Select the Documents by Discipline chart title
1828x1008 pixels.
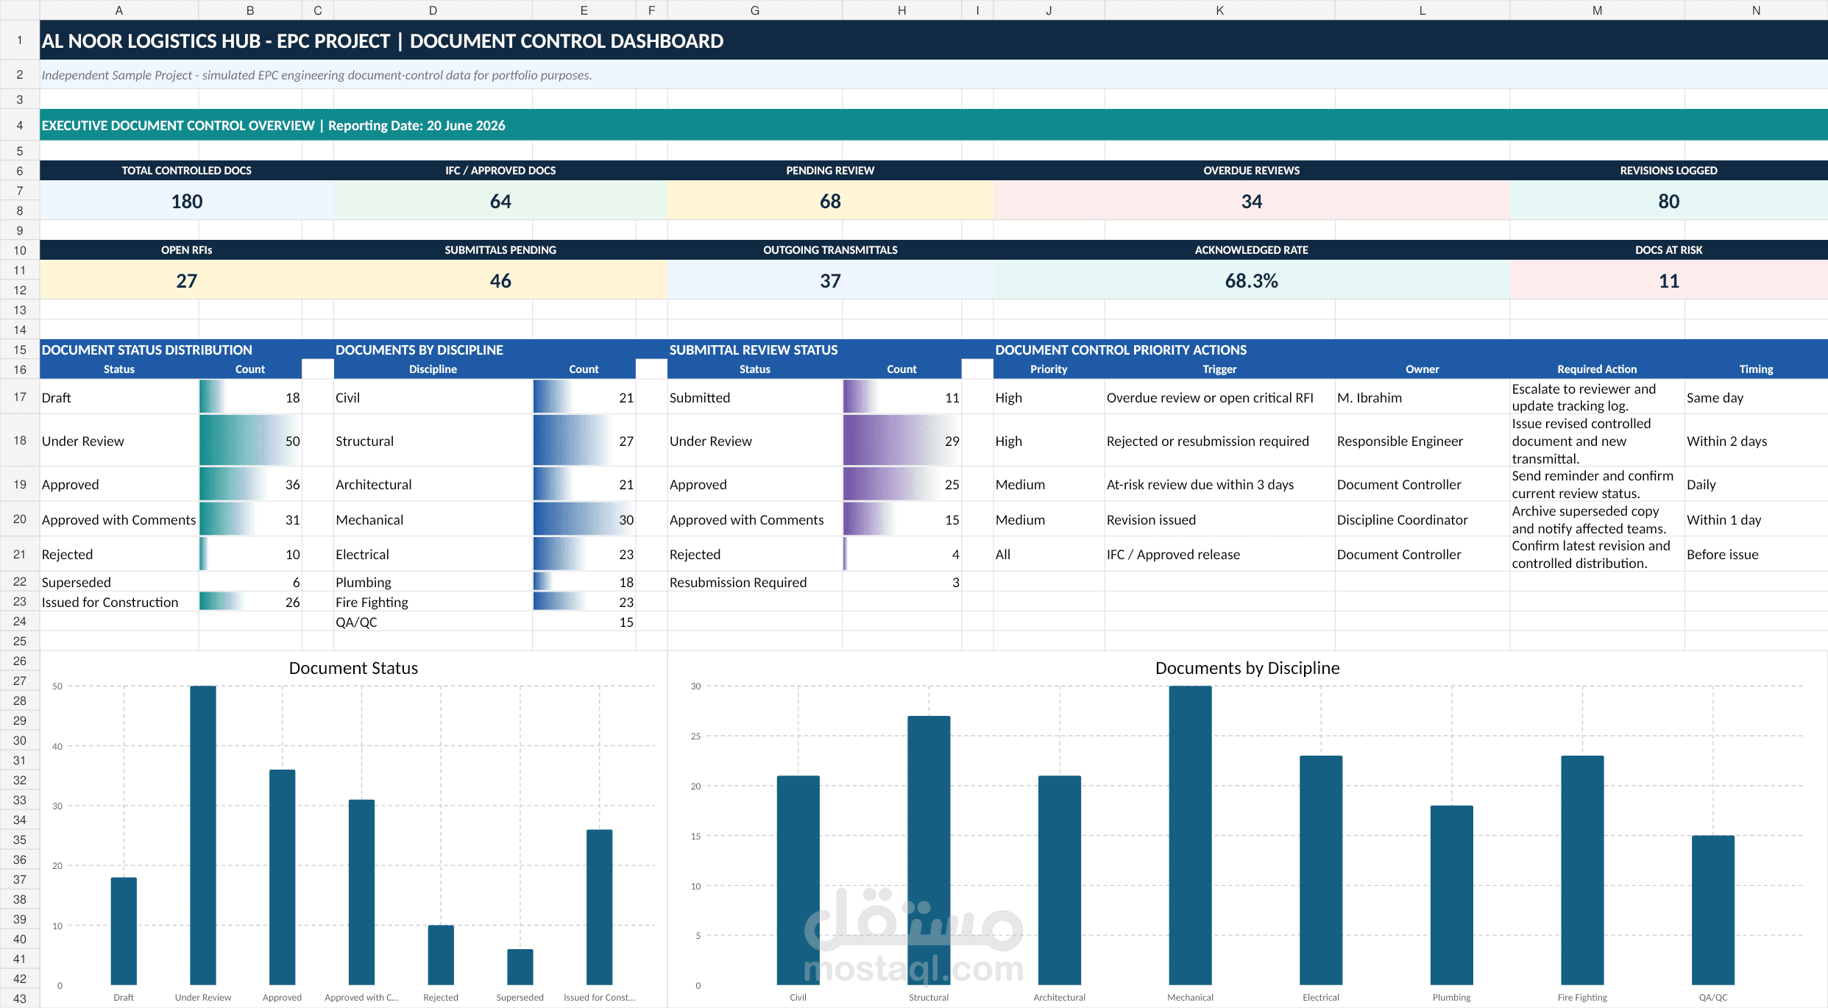point(1247,668)
